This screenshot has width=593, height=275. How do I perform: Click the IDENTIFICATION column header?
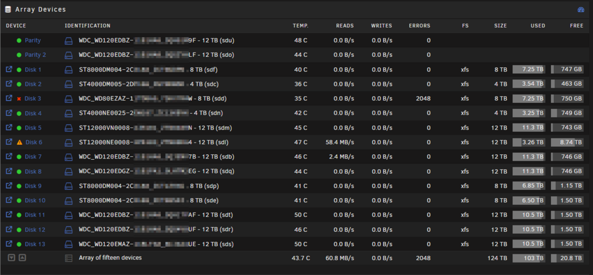[x=87, y=25]
